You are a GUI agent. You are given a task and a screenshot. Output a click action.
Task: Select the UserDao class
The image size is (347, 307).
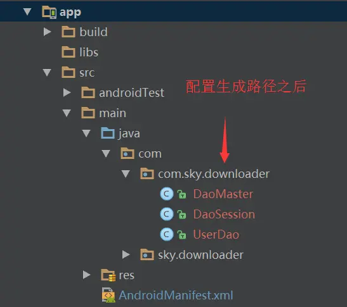216,234
